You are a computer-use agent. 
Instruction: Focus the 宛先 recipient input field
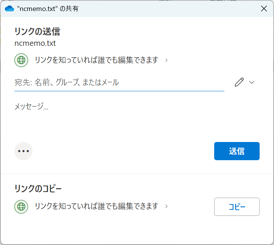point(119,83)
